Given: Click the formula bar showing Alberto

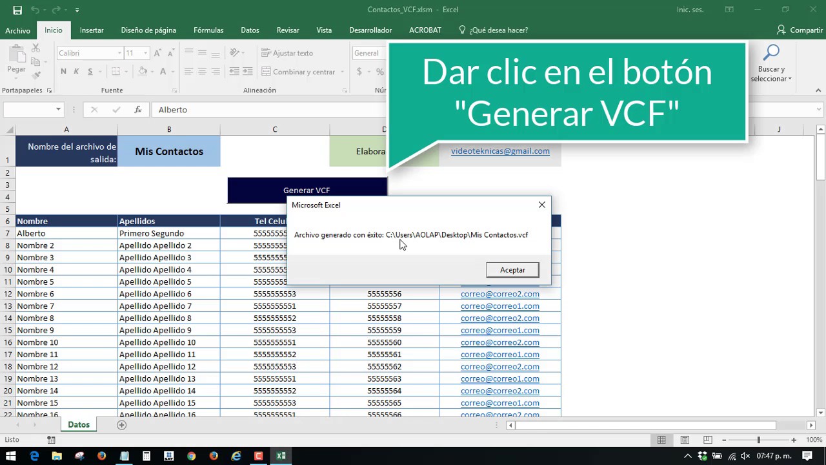Looking at the screenshot, I should coord(271,110).
